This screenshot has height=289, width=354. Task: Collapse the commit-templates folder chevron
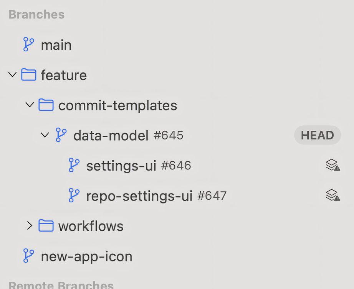pos(30,105)
